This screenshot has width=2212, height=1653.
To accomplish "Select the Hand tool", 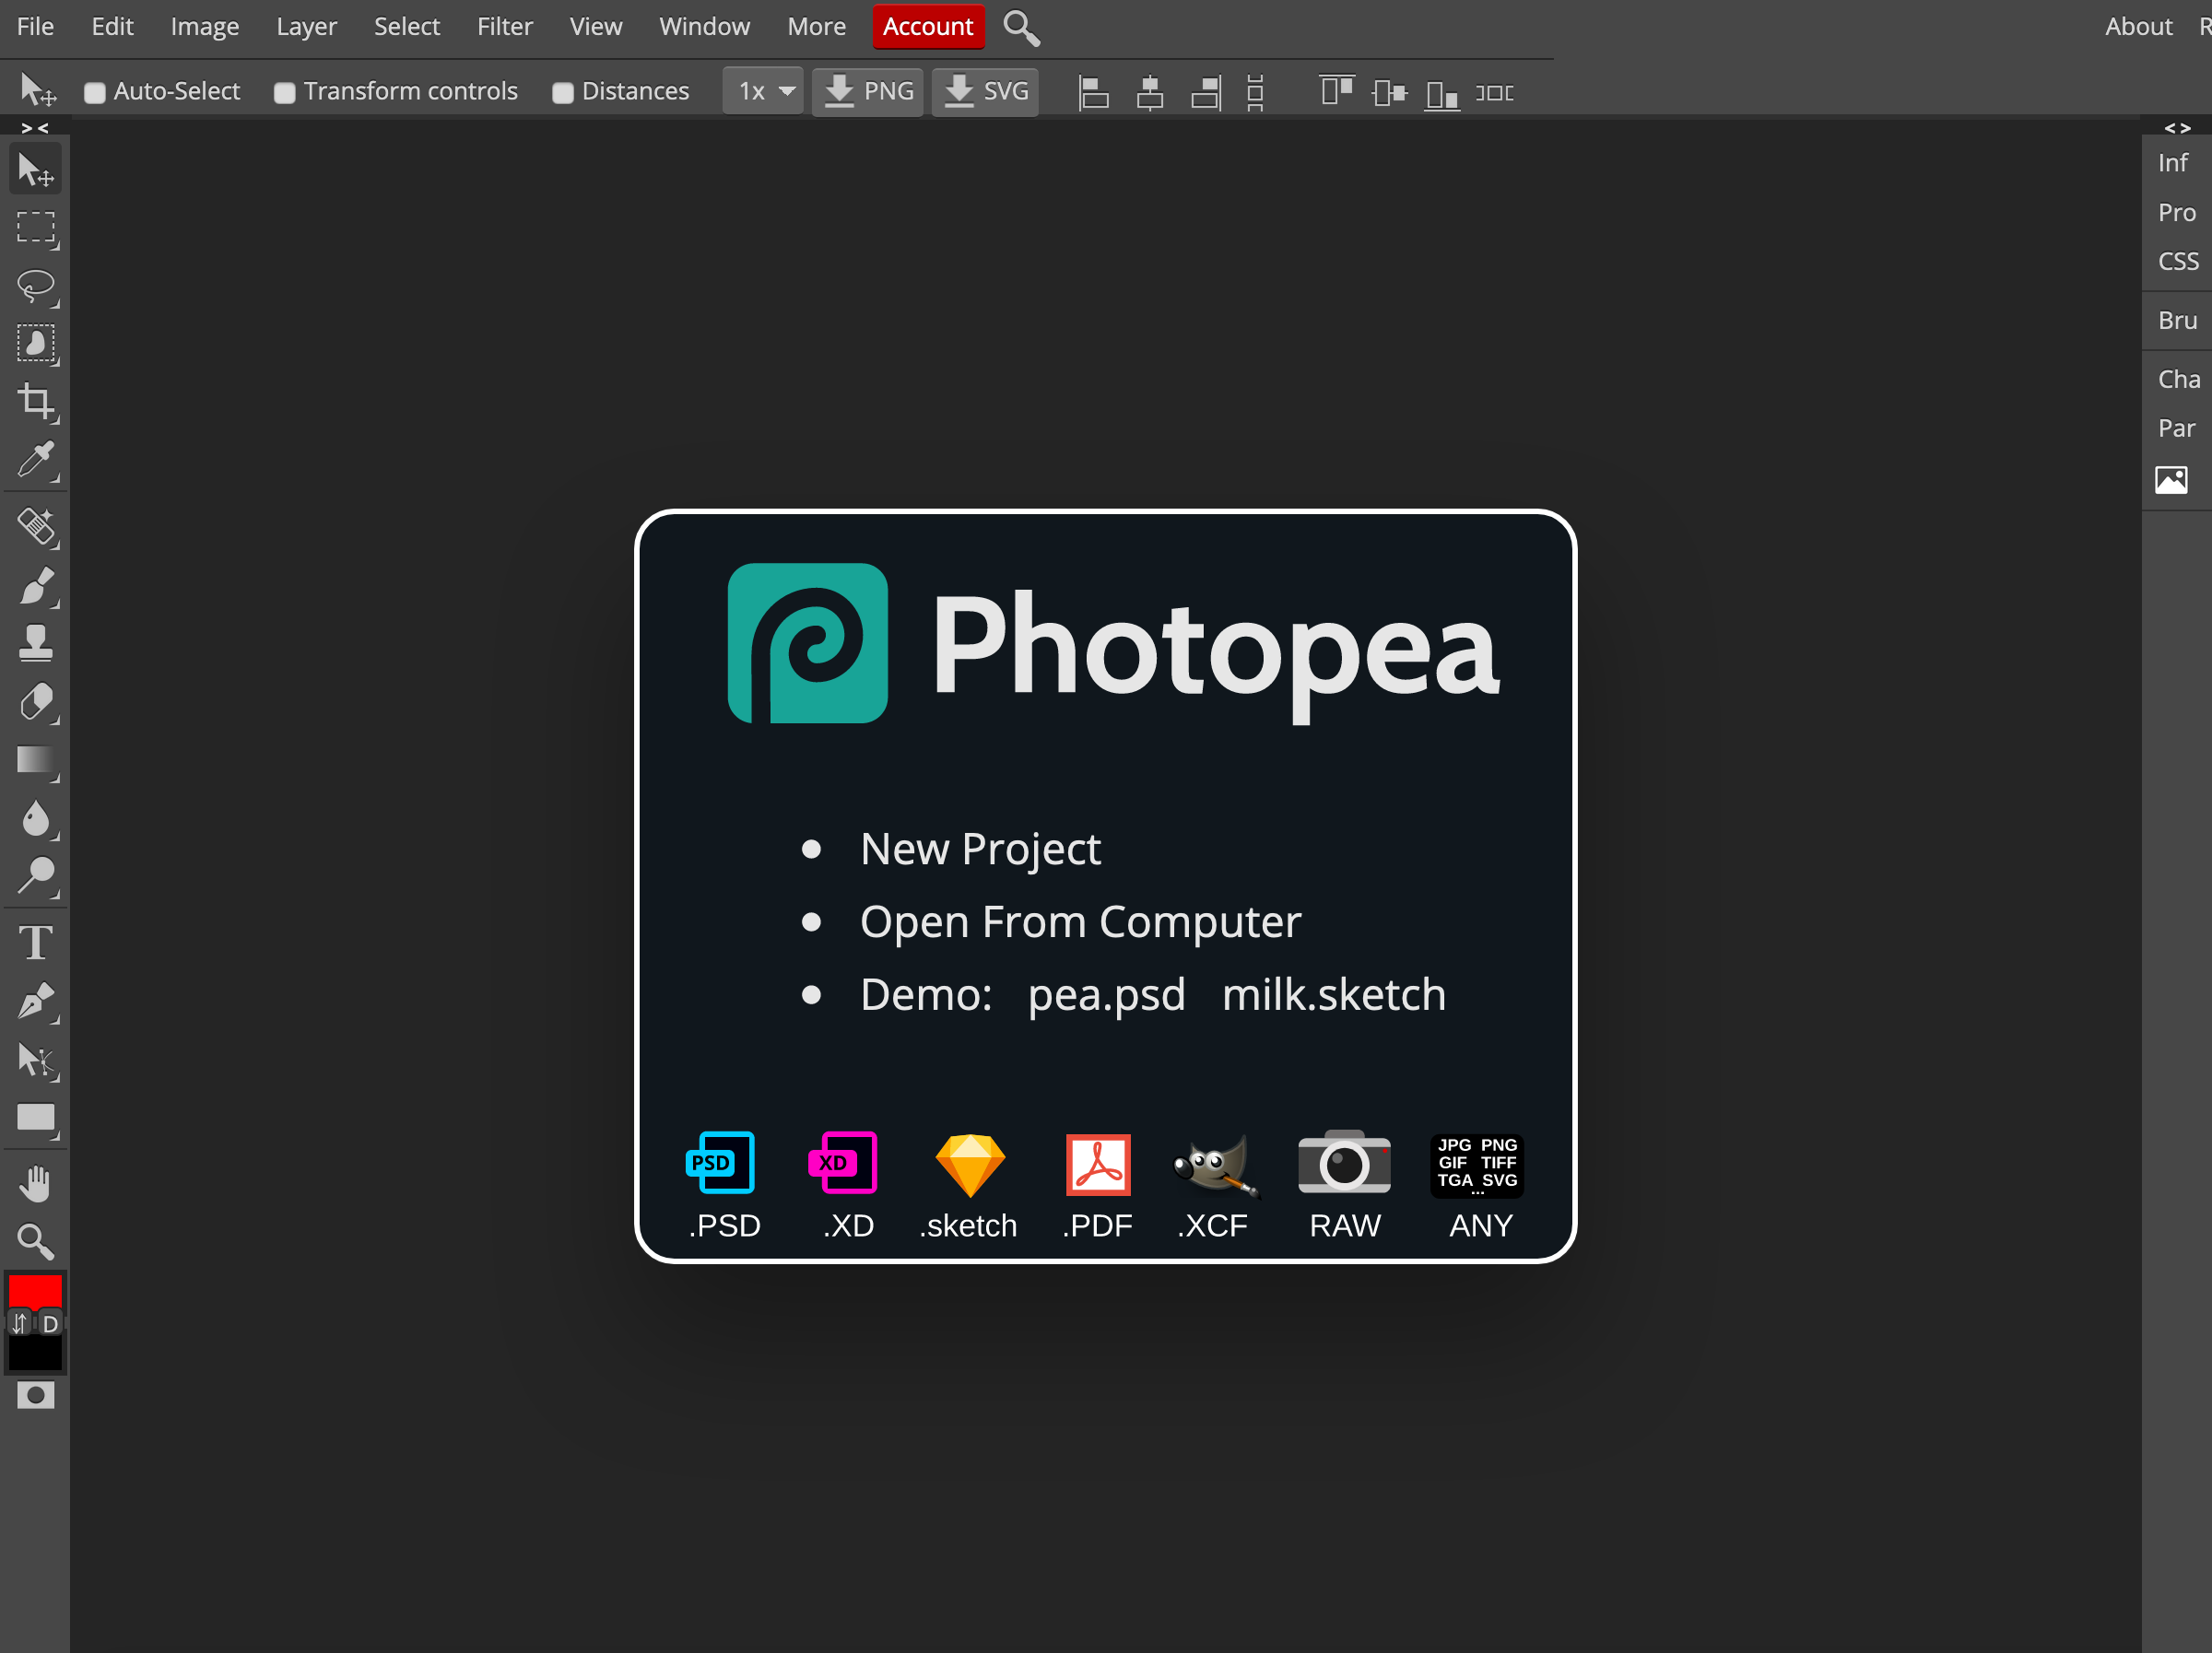I will tap(36, 1184).
